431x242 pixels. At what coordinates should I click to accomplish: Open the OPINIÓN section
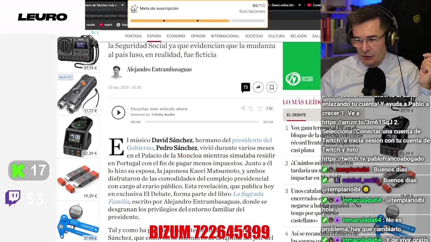(198, 36)
